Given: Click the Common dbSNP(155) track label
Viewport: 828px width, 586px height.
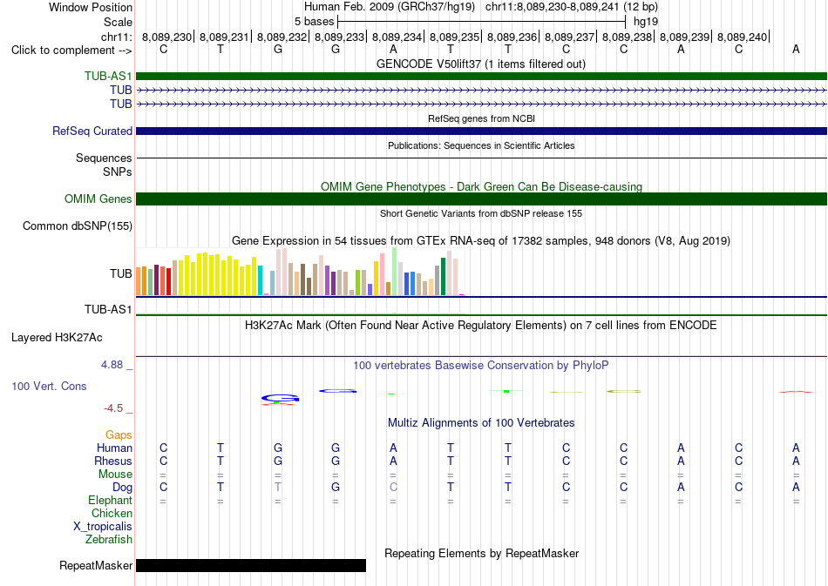Looking at the screenshot, I should tap(77, 226).
